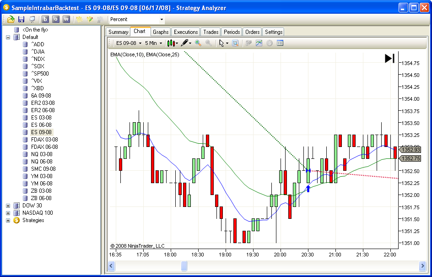Click the zoom in magnifier icon
This screenshot has width=432, height=277.
click(198, 43)
